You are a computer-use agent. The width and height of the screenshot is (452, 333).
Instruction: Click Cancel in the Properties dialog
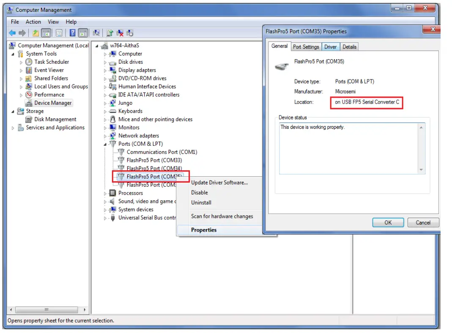[423, 222]
